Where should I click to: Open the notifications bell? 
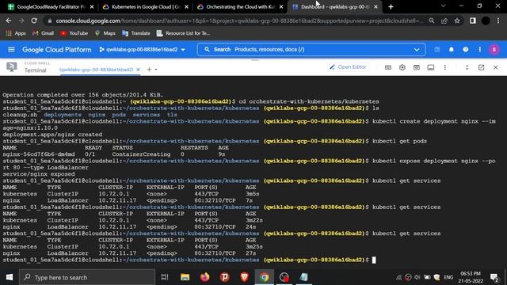click(x=451, y=49)
